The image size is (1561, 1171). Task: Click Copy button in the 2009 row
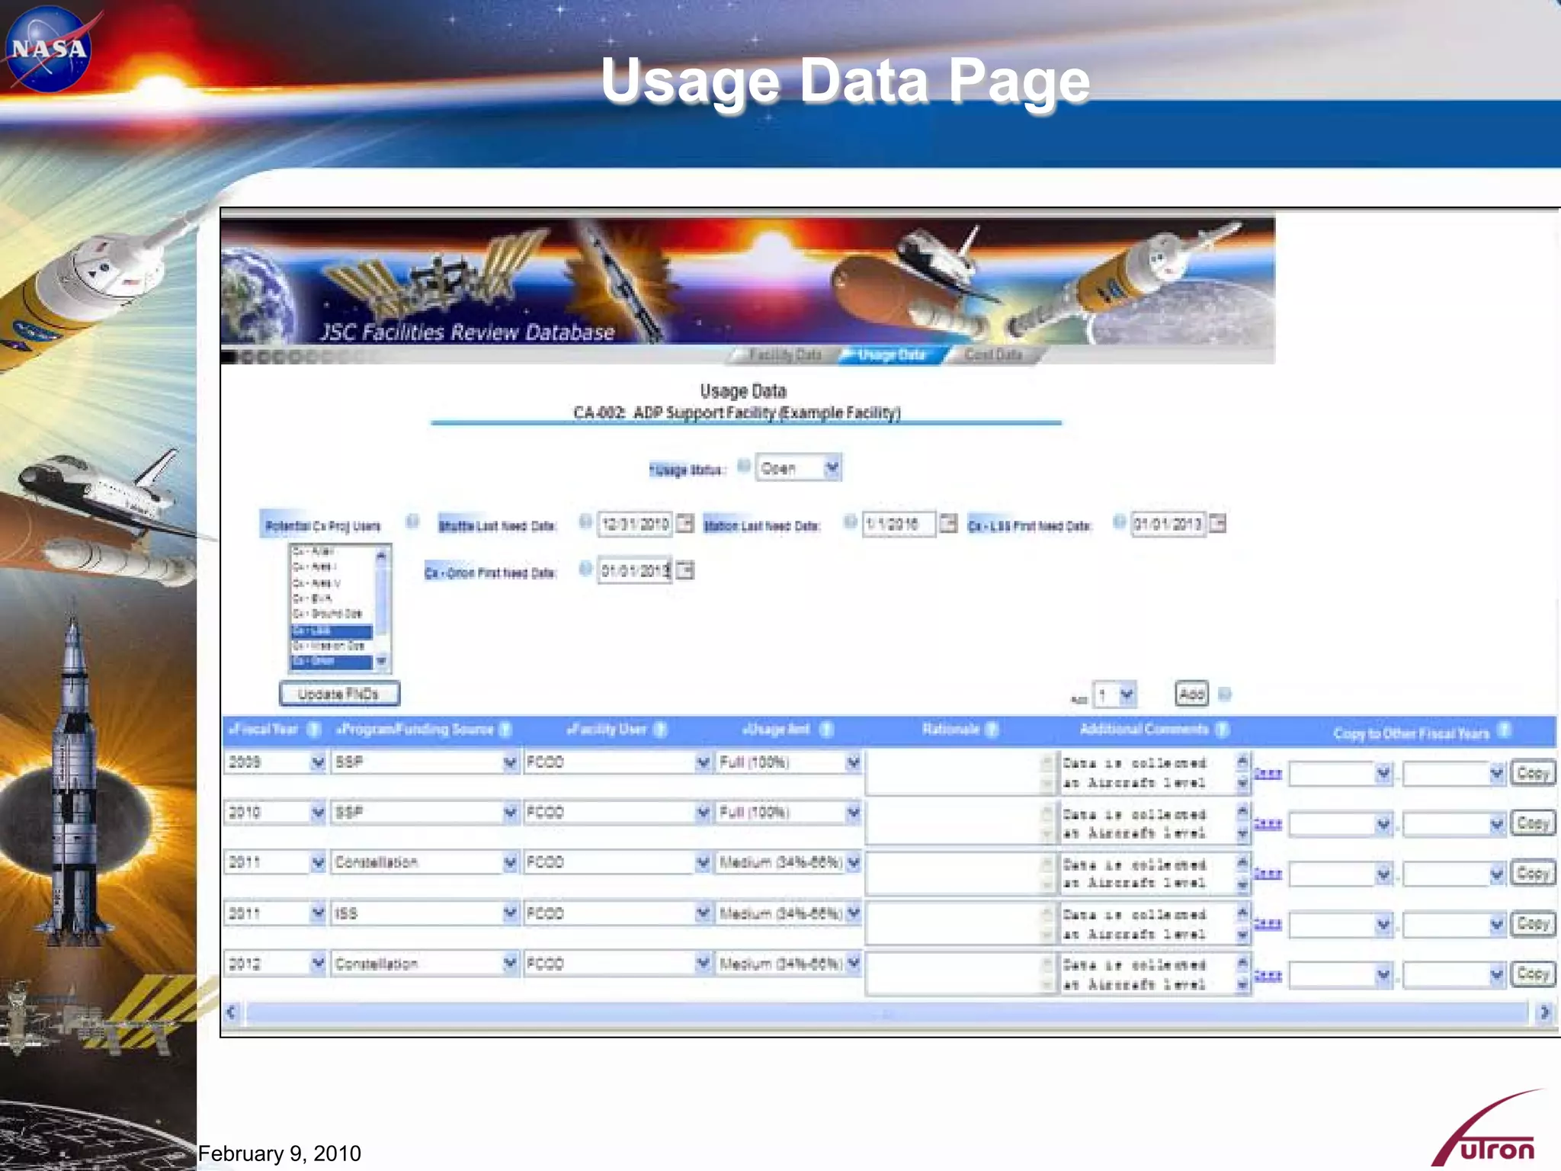click(x=1532, y=773)
